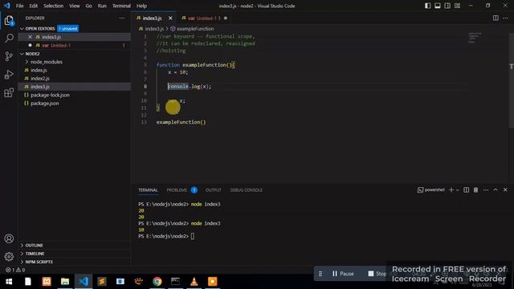This screenshot has width=514, height=289.
Task: Click the editor minimap
Action: [475, 38]
